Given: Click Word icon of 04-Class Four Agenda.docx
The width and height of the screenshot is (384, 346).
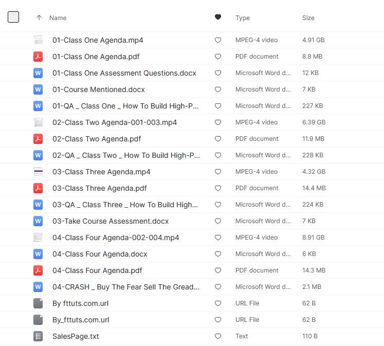Looking at the screenshot, I should [38, 254].
